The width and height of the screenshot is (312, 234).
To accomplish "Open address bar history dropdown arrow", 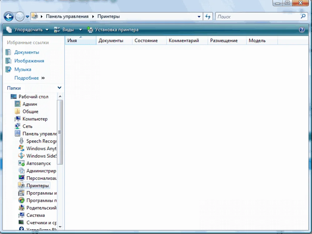I will point(199,17).
